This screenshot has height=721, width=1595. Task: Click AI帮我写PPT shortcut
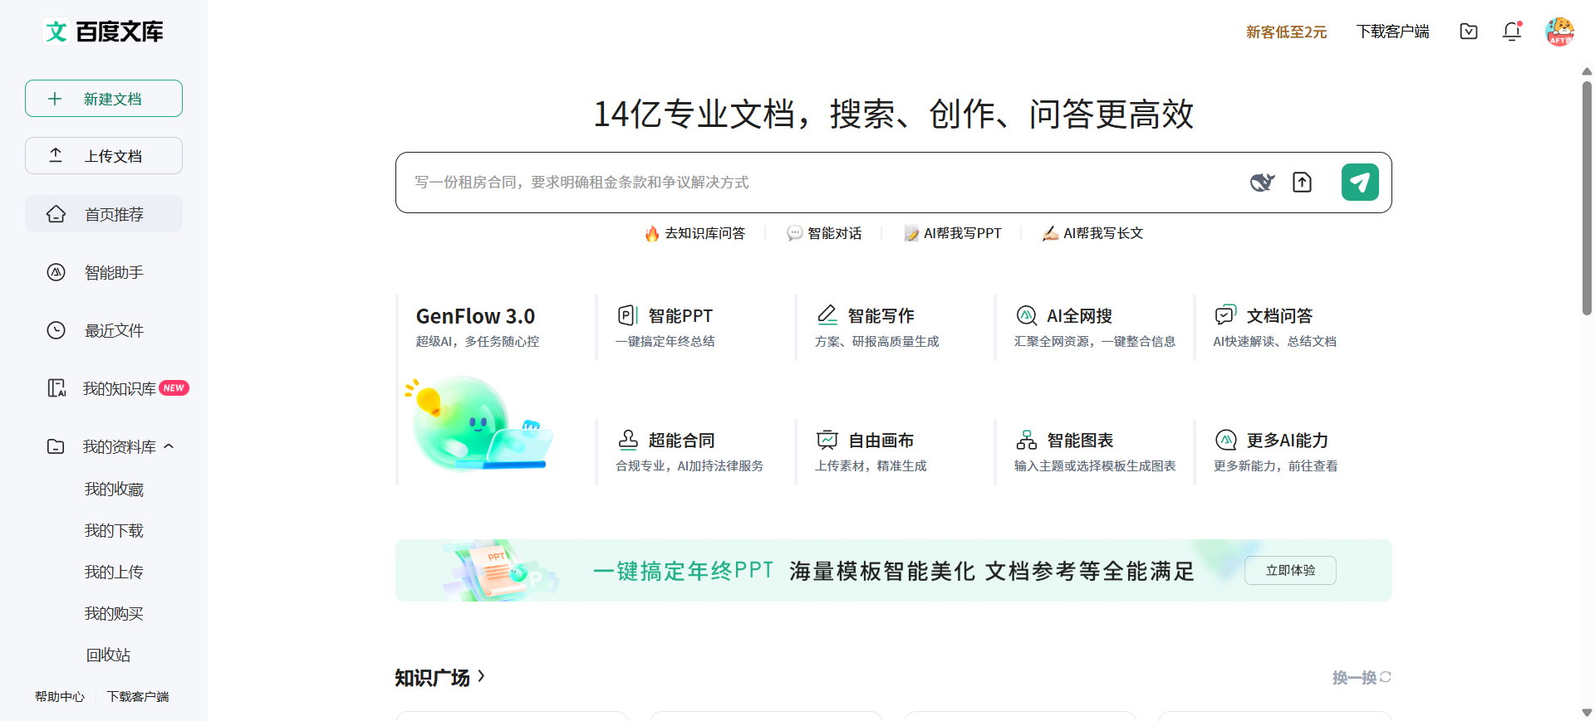coord(953,234)
